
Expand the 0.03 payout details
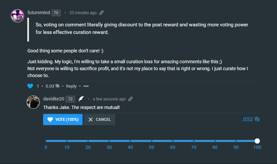[50, 86]
